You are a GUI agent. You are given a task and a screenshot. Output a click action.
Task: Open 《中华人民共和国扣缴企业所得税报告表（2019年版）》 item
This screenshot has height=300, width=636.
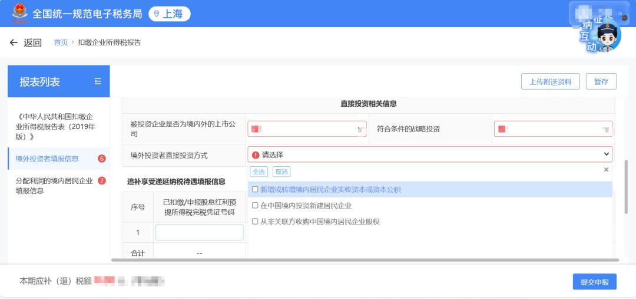point(55,127)
